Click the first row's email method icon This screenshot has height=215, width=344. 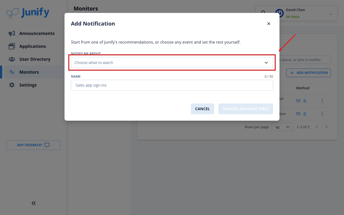click(x=298, y=101)
